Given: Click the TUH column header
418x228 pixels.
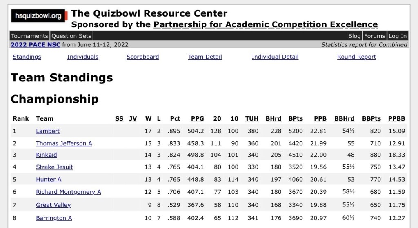Looking at the screenshot, I should [x=252, y=119].
